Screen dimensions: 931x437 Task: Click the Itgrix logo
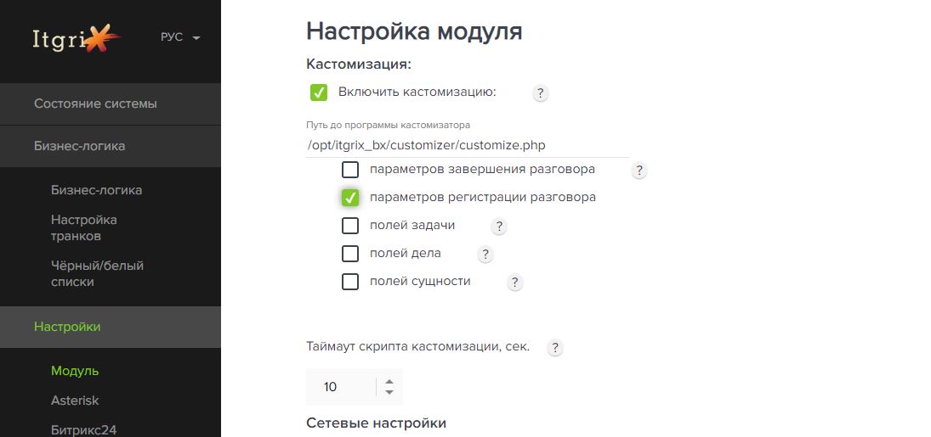[x=77, y=38]
